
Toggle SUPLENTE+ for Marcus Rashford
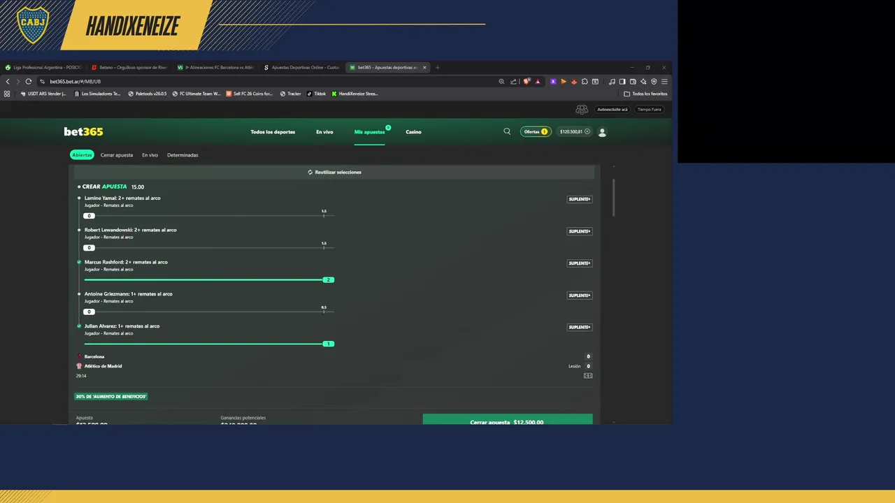pos(580,263)
